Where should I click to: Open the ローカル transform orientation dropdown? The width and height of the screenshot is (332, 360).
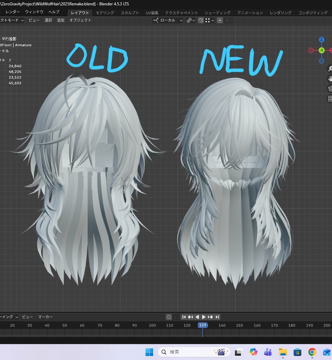tap(168, 20)
